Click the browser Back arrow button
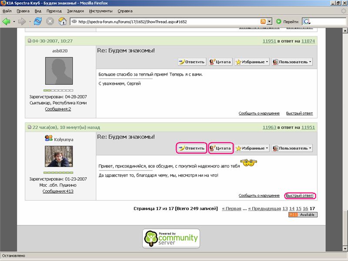Viewport: 348px width, 261px height. click(7, 21)
